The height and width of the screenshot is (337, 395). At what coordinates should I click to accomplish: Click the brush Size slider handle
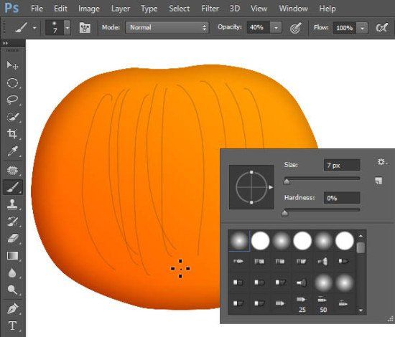point(287,181)
